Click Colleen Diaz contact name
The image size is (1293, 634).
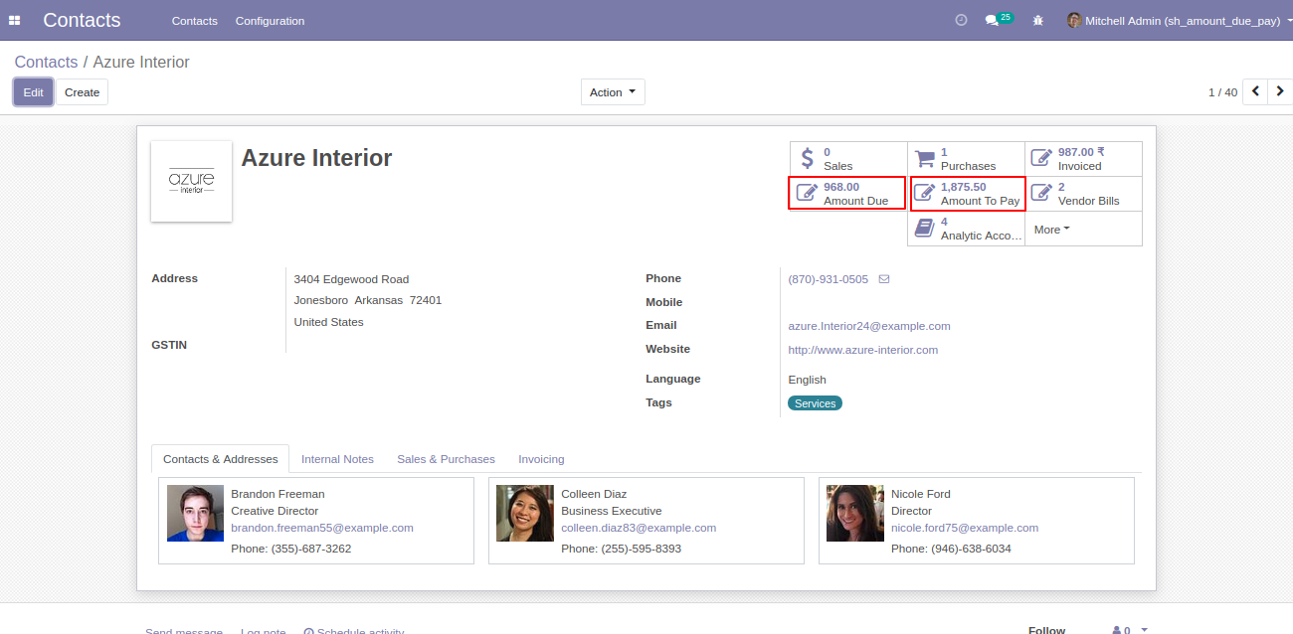594,494
